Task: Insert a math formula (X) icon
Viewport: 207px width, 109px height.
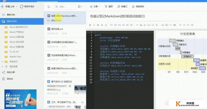Action: point(180,25)
